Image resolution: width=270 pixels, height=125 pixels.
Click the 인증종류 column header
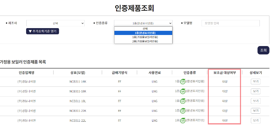click(190, 73)
